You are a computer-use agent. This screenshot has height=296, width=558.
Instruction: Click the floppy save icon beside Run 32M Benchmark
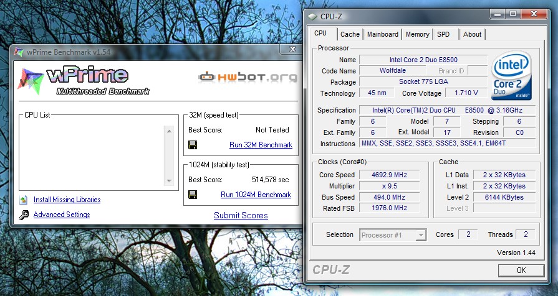tap(193, 145)
